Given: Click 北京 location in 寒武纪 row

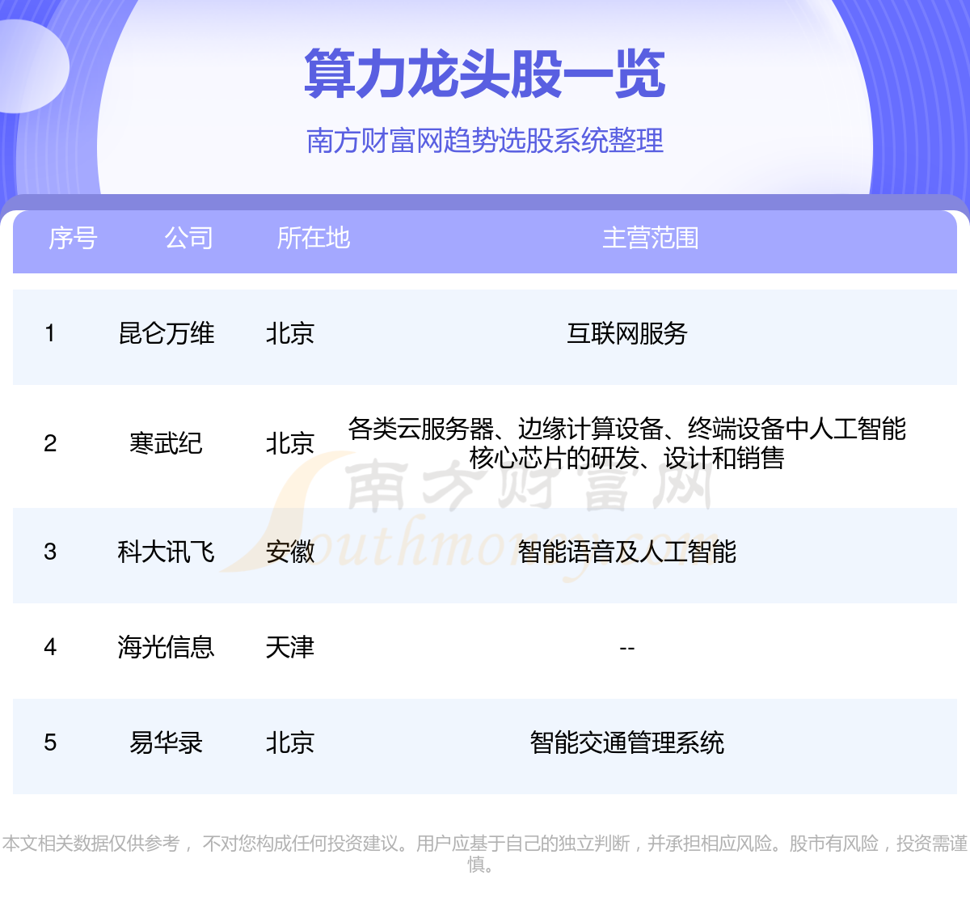Looking at the screenshot, I should (x=290, y=443).
